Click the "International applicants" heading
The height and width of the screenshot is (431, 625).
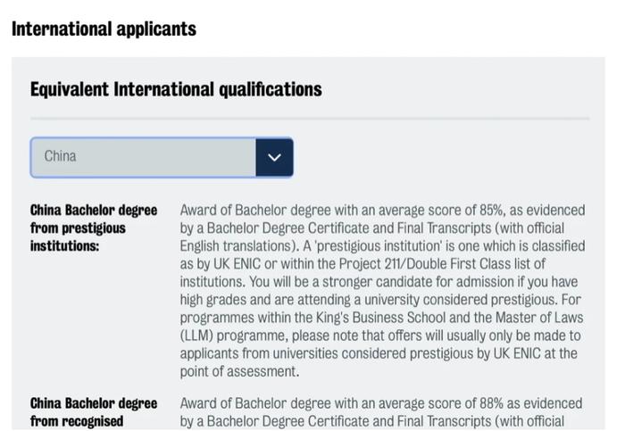click(104, 29)
